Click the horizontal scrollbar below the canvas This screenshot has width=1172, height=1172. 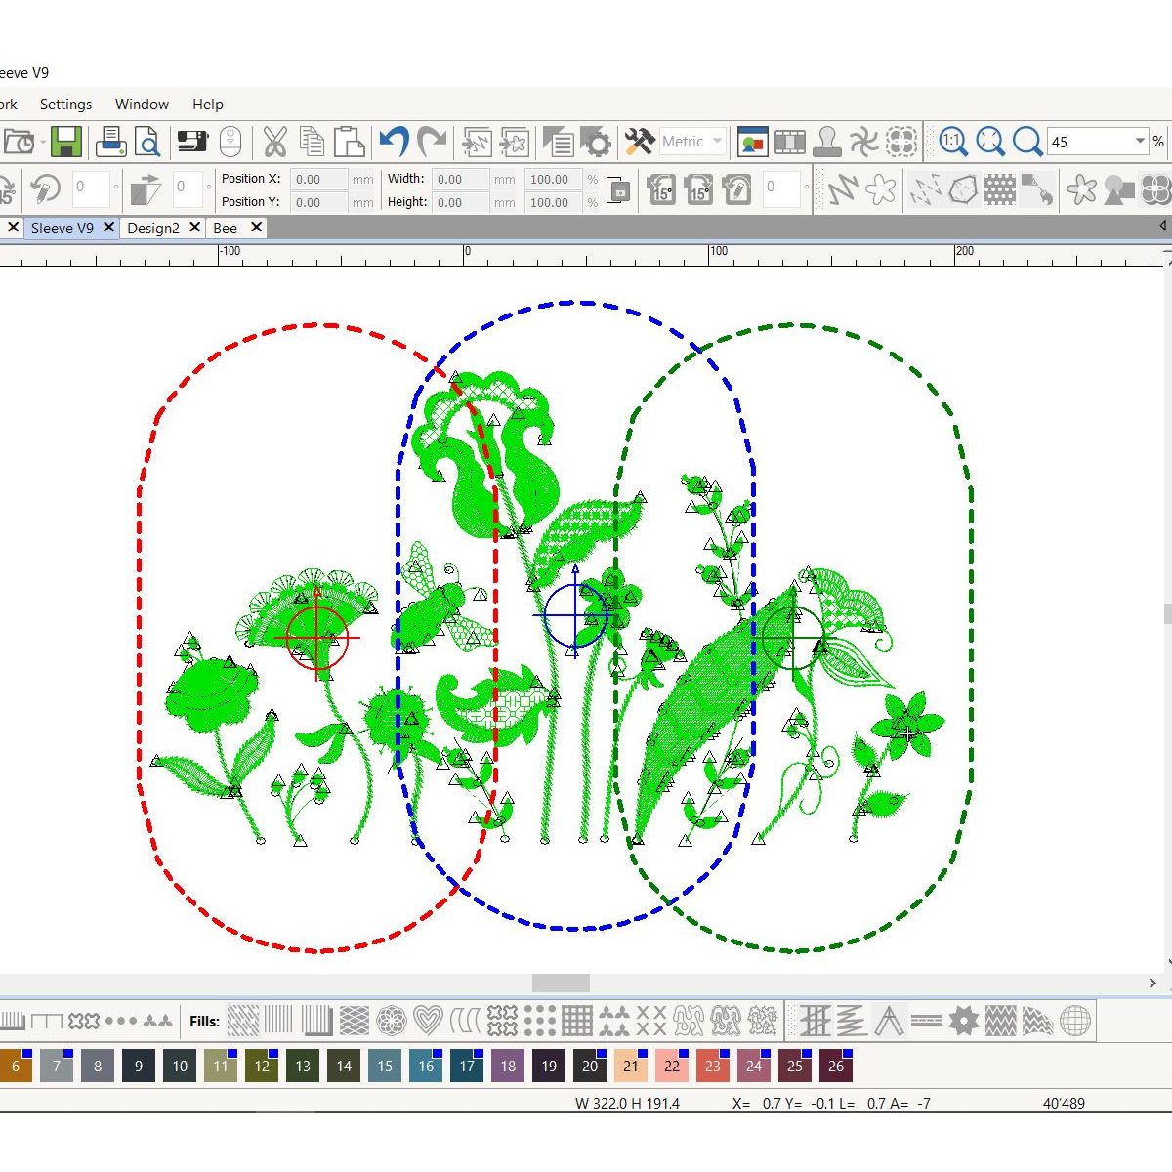[560, 984]
